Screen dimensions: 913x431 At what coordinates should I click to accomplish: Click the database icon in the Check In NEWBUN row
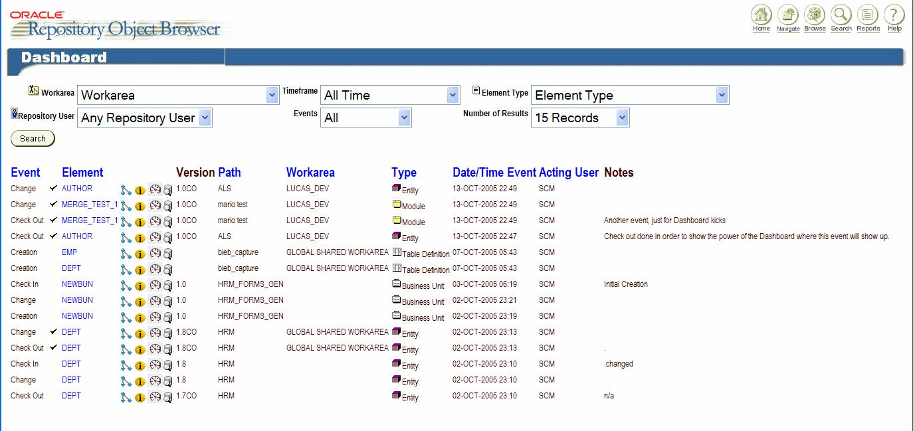(167, 286)
